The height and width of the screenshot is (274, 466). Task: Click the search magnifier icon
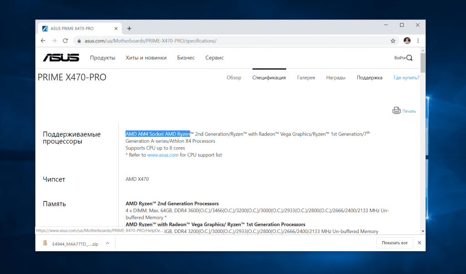[410, 58]
